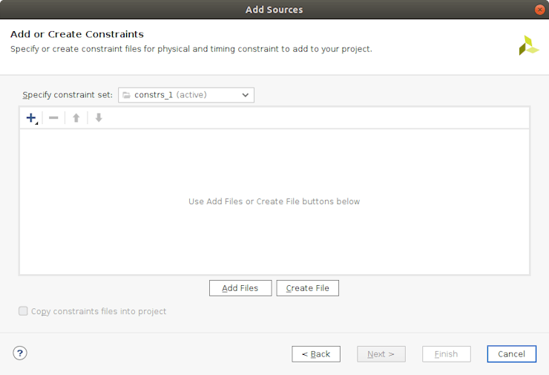Click the Add Files button
The image size is (549, 375).
240,288
